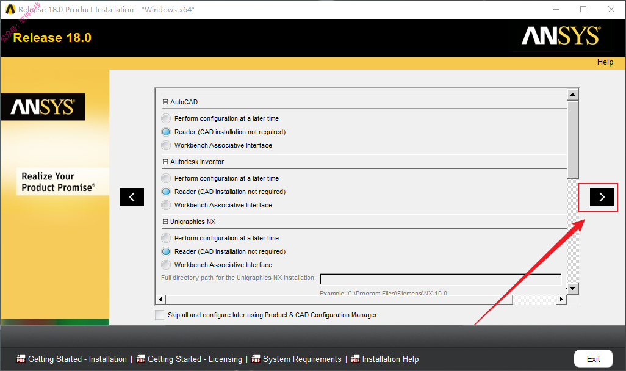Go back with the previous step arrow
This screenshot has height=371, width=626.
point(132,197)
